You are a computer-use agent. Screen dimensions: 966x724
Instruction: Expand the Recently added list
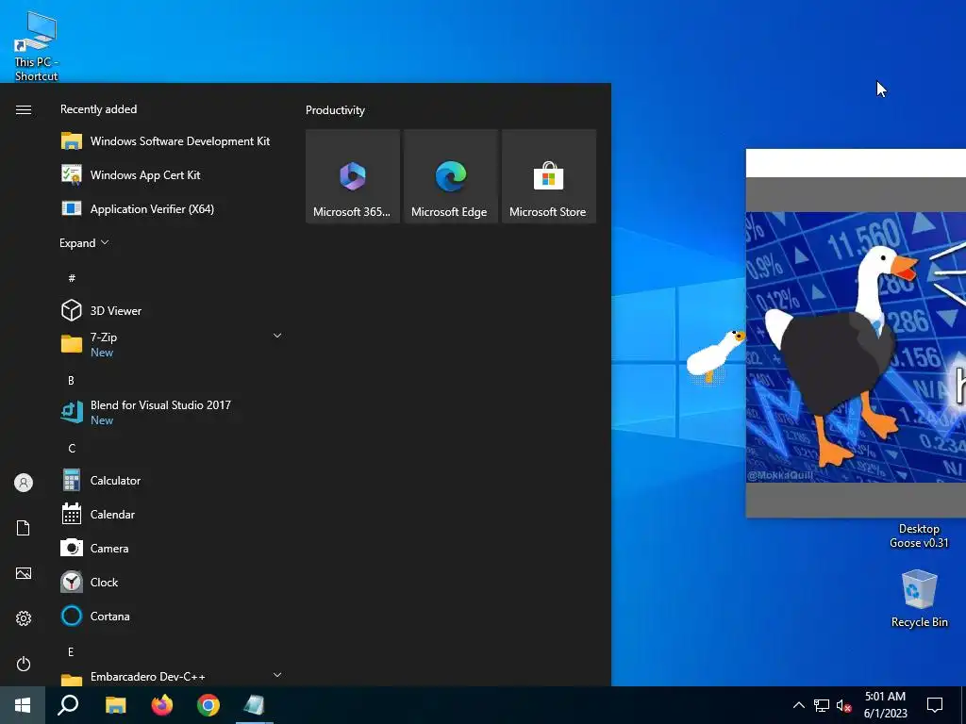tap(84, 243)
